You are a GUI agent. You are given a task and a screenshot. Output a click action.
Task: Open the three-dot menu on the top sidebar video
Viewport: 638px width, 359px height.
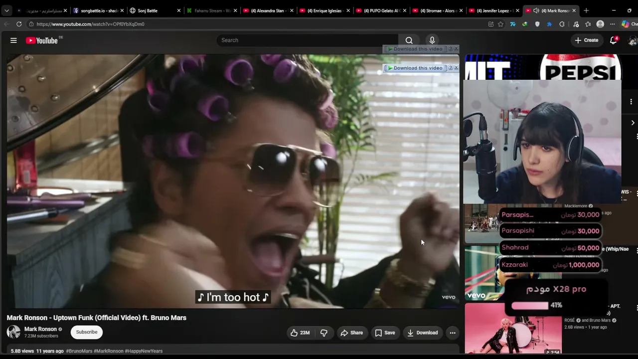pyautogui.click(x=631, y=102)
